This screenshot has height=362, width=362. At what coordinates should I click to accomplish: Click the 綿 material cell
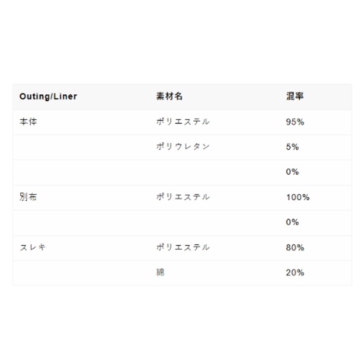pos(160,272)
